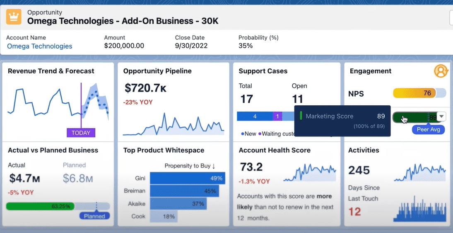Click the blue New cases segment showing 4
Screen dimensions: 453x233
255,116
